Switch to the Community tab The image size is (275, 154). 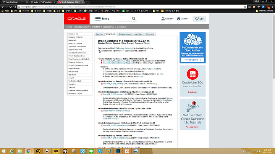pyautogui.click(x=150, y=34)
